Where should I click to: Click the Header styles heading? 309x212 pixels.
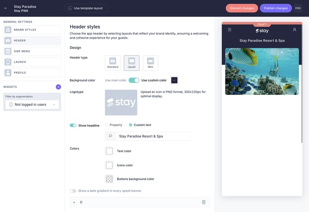(85, 27)
